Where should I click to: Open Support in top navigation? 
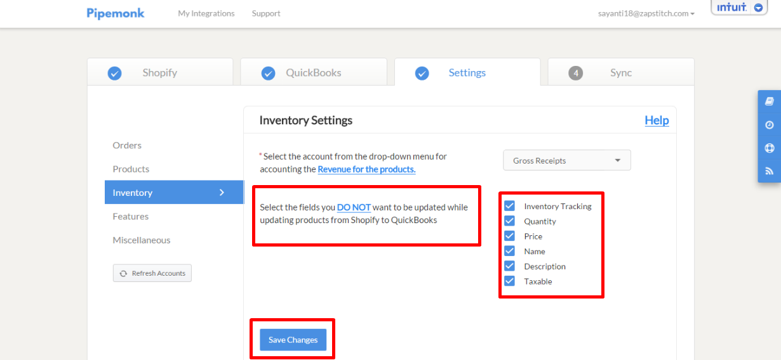click(x=266, y=13)
